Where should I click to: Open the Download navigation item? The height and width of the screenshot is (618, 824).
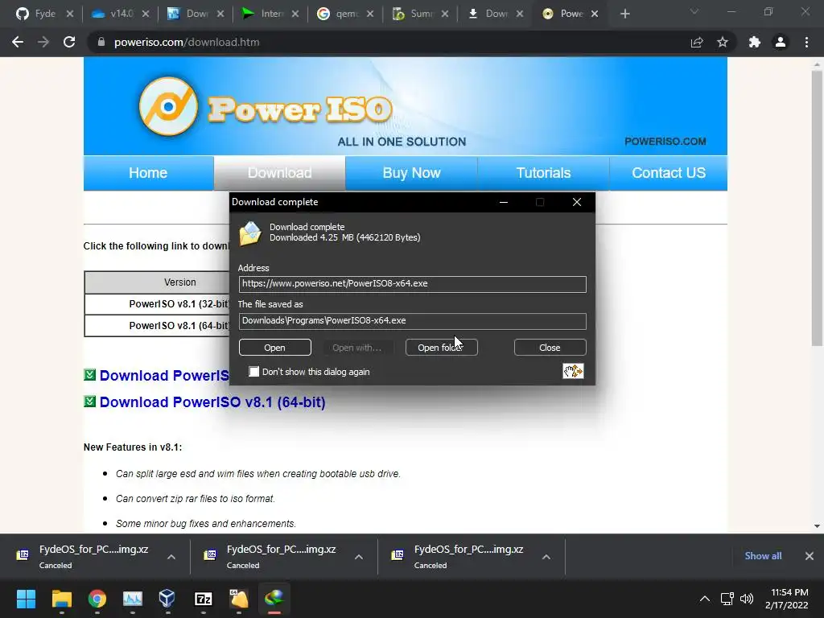coord(279,173)
